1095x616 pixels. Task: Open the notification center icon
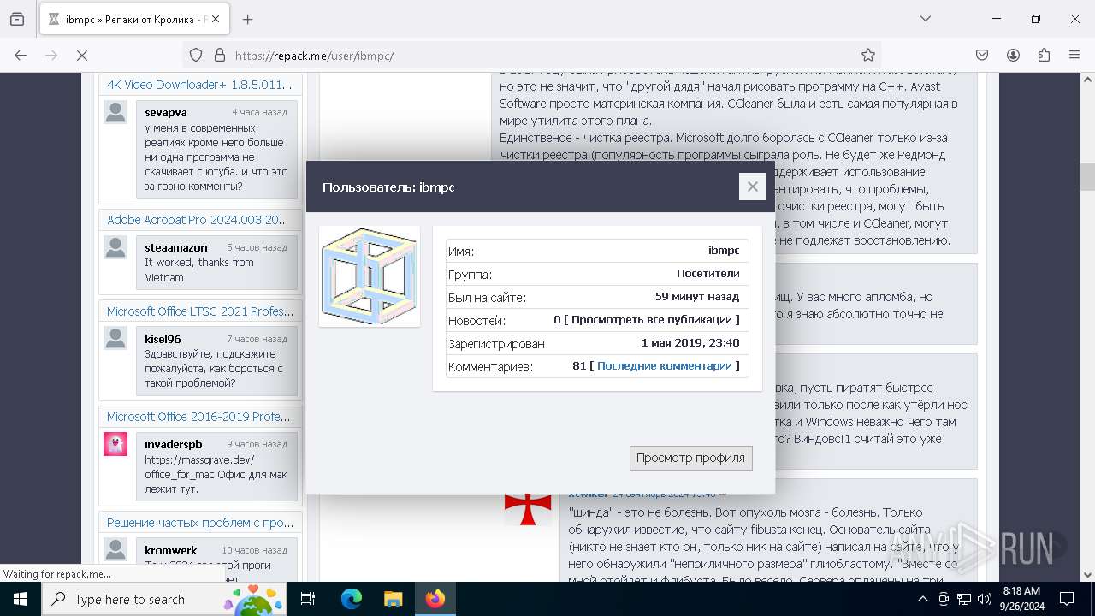[x=1067, y=599]
